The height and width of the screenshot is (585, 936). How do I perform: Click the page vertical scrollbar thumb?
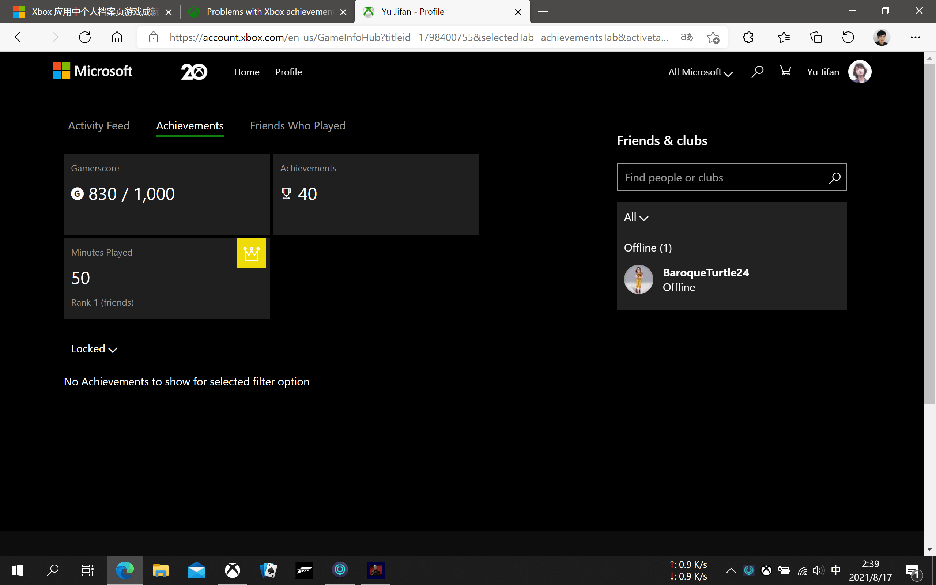[x=929, y=234]
